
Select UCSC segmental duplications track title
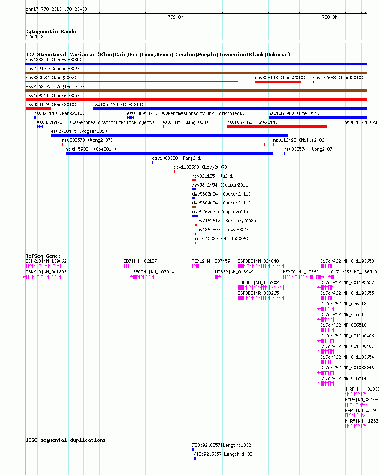coord(66,440)
